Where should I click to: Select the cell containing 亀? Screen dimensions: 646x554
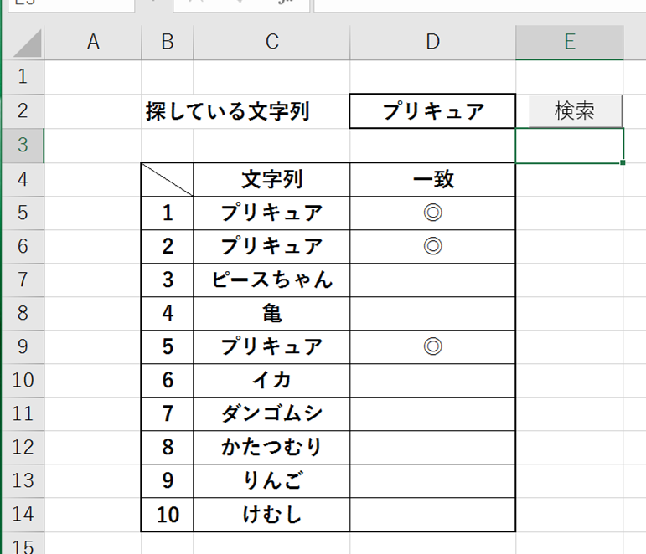[x=271, y=313]
